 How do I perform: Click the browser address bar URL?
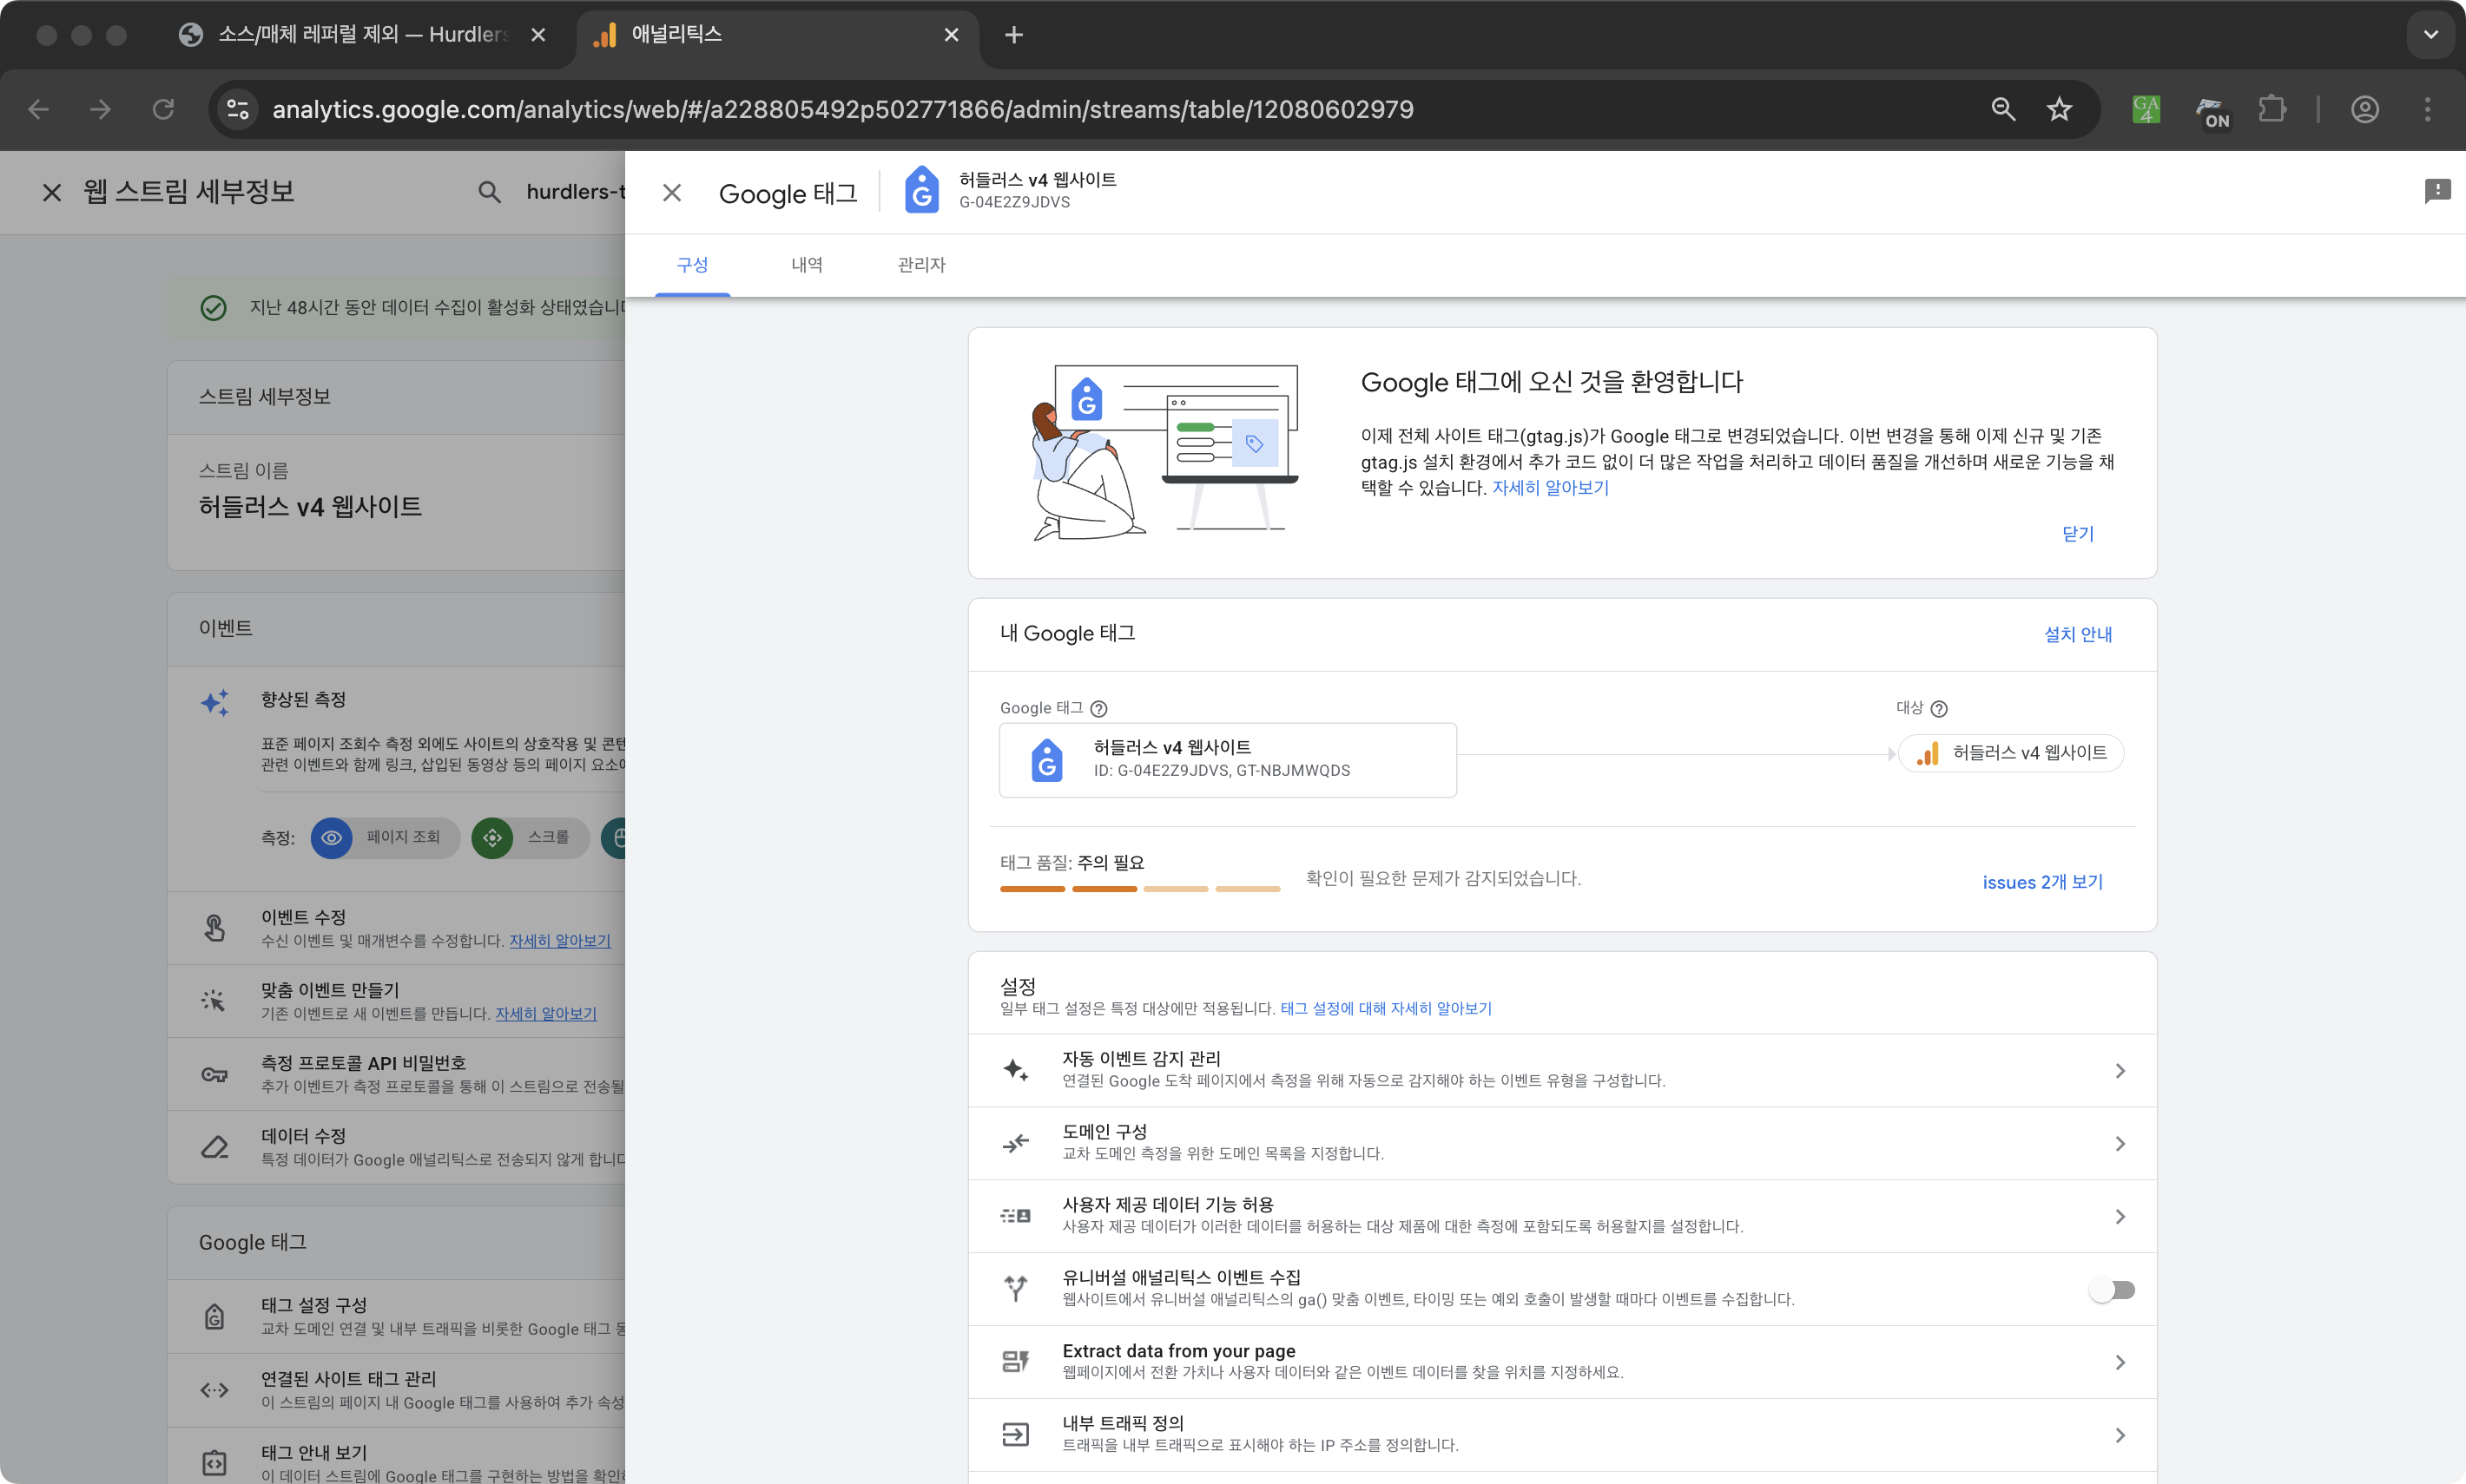coord(842,109)
